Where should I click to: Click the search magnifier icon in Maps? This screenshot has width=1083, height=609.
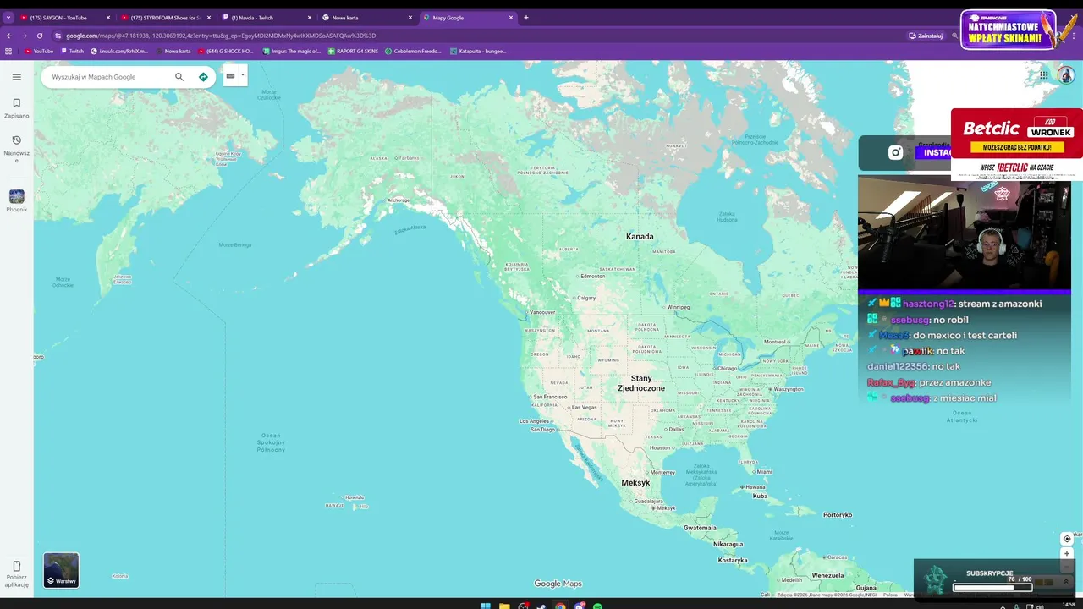coord(179,77)
